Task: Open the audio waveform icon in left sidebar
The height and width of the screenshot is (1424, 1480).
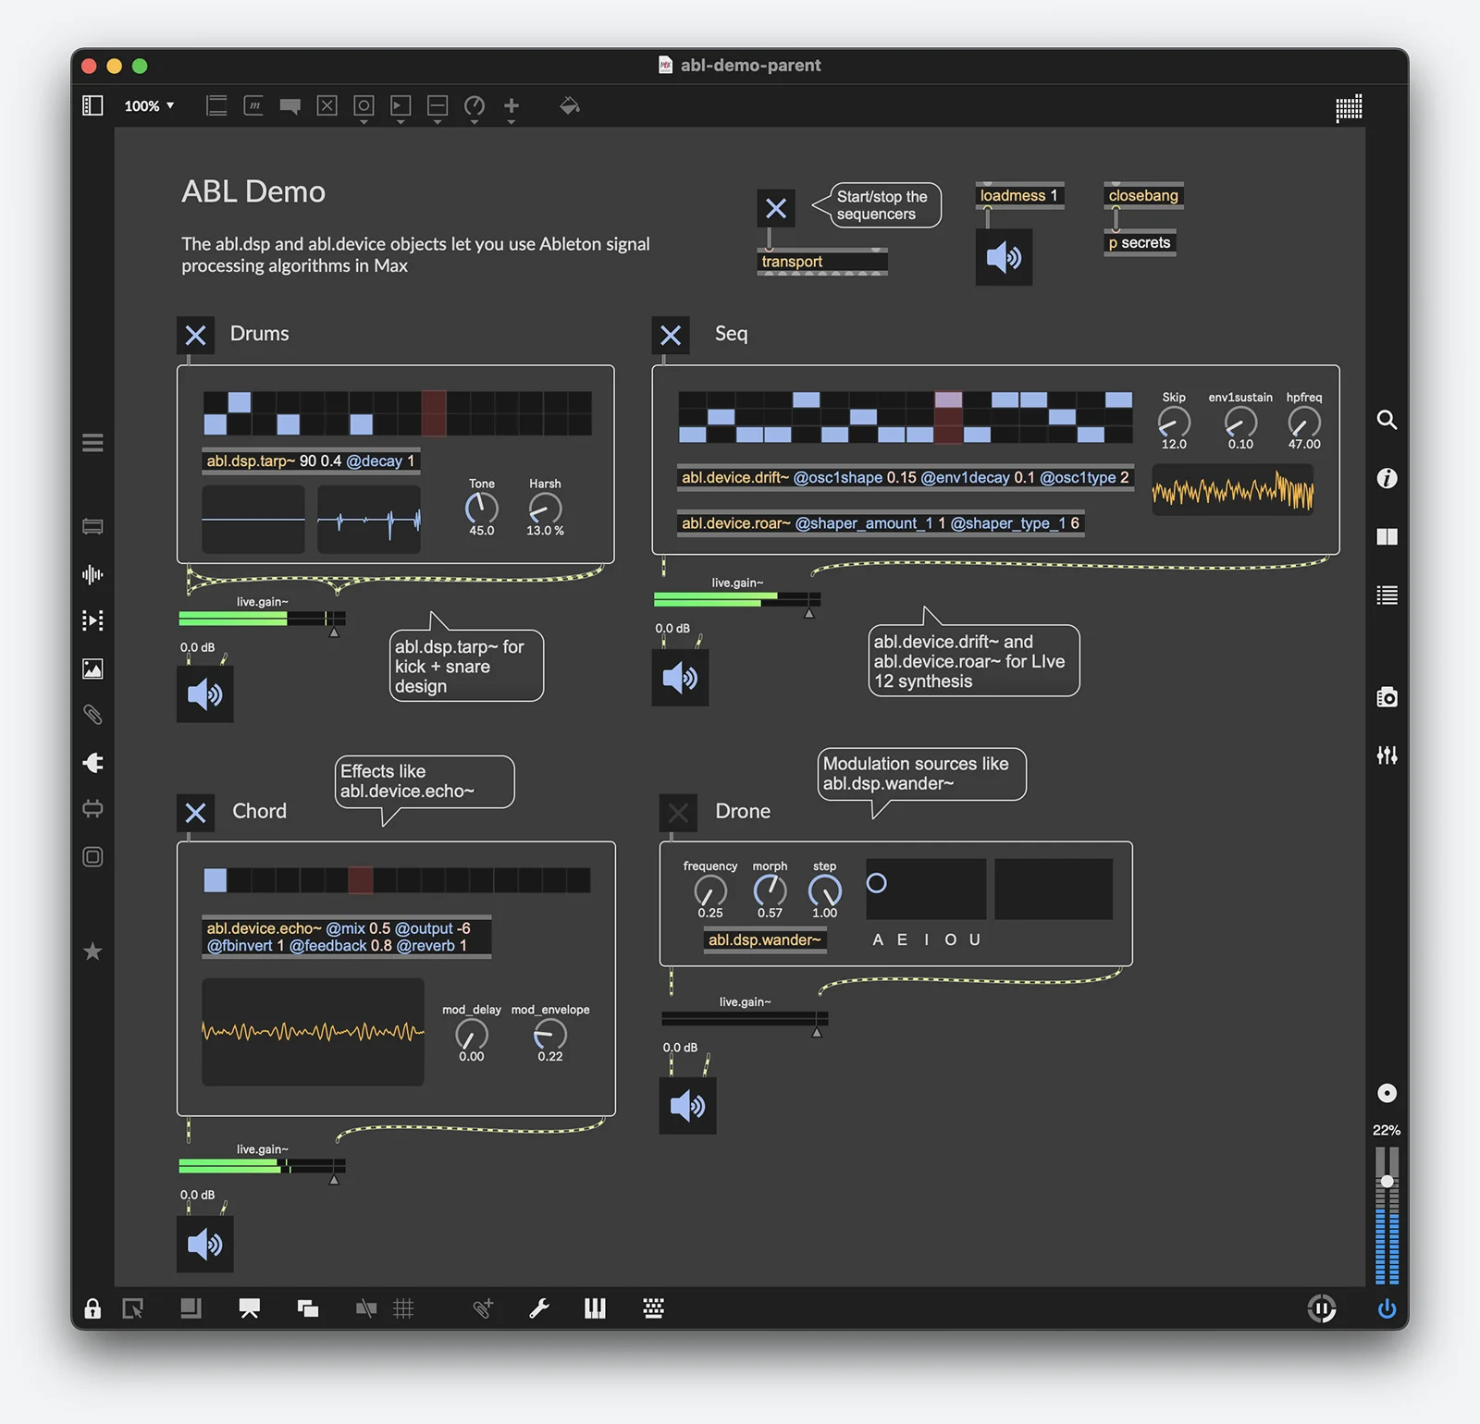Action: [x=92, y=575]
